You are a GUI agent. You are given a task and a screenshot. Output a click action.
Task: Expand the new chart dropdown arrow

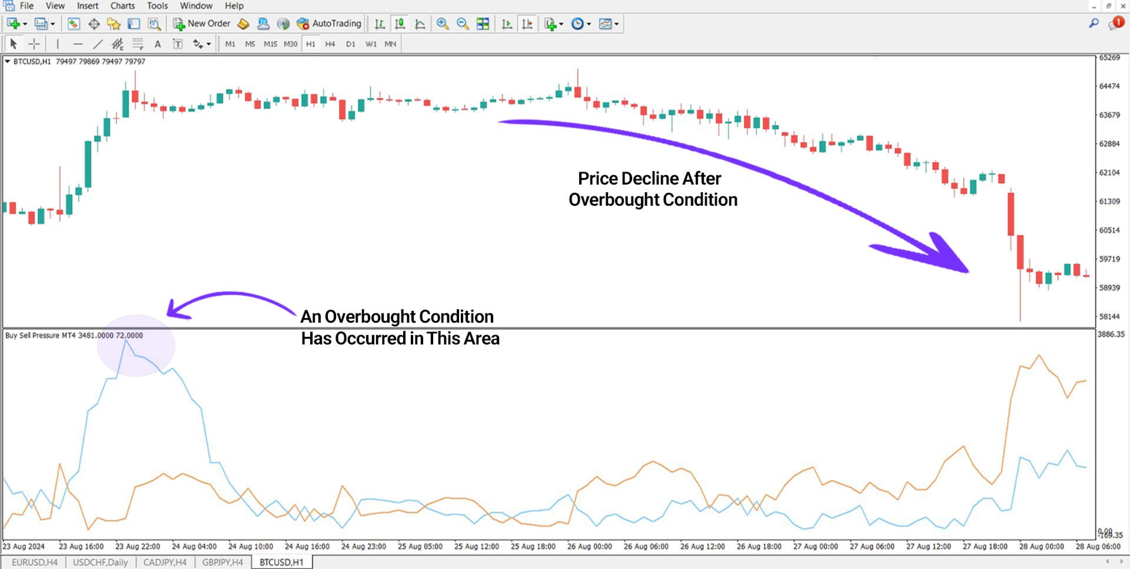[25, 24]
